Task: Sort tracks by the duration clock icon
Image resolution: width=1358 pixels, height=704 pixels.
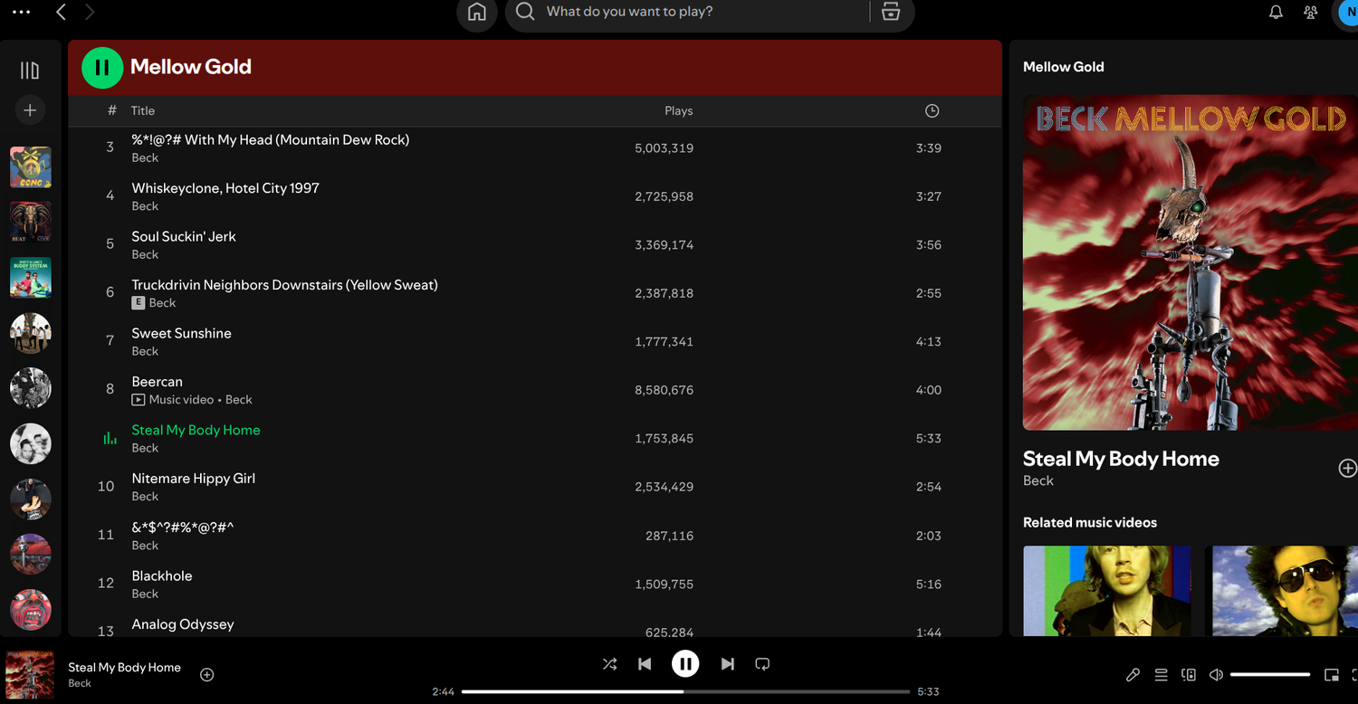Action: (932, 110)
